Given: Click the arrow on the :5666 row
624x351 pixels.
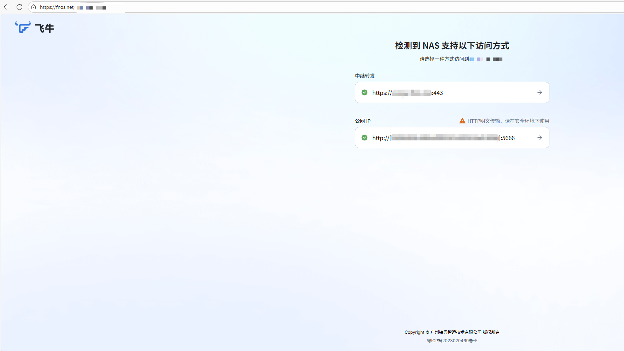Looking at the screenshot, I should 540,138.
